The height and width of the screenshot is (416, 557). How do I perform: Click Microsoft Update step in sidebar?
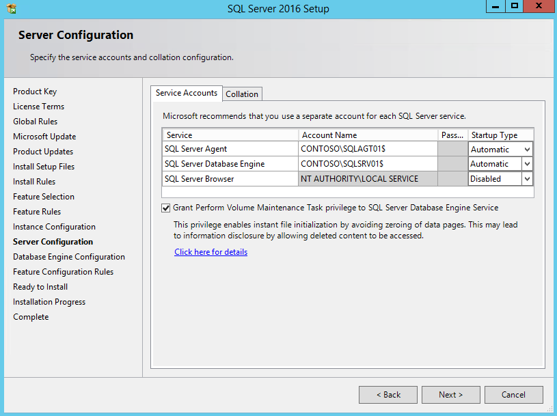(44, 137)
